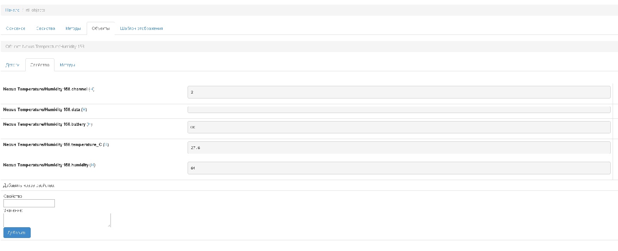The width and height of the screenshot is (618, 251).
Task: Focus the empty data value field
Action: 399,110
